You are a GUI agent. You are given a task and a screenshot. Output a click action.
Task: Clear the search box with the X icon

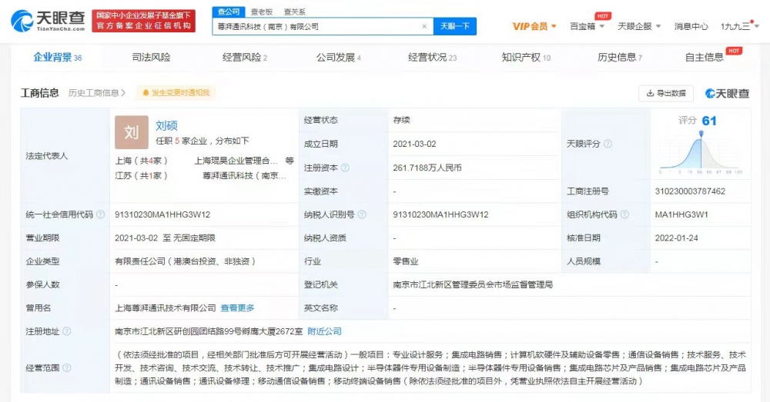pyautogui.click(x=424, y=26)
